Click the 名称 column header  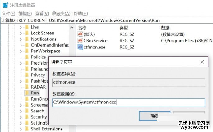[x=82, y=28]
